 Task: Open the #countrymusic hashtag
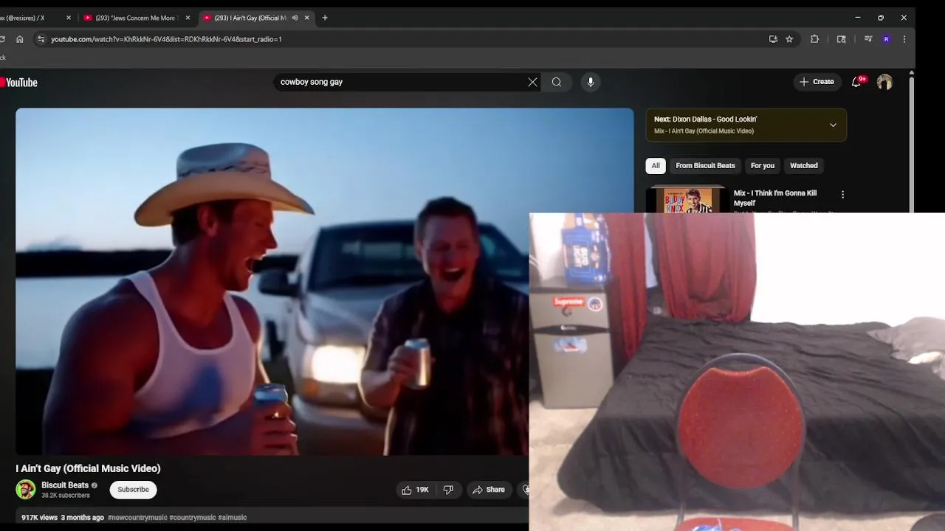pos(193,518)
